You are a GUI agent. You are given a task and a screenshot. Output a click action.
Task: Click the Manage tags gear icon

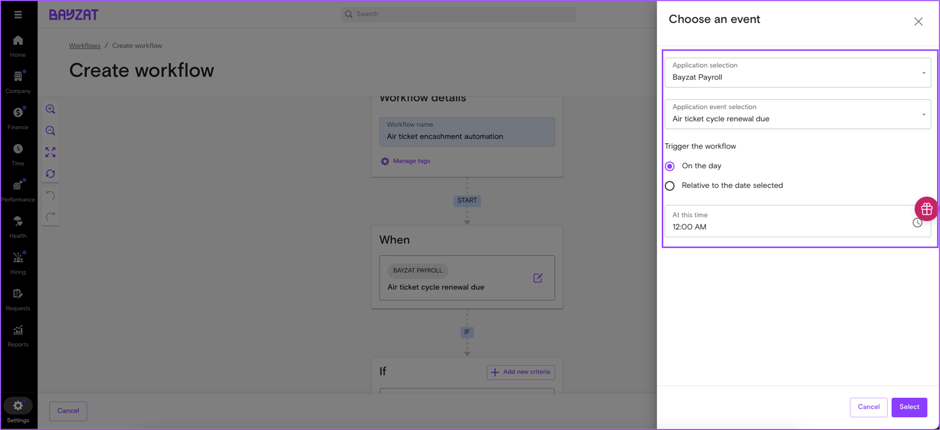385,161
